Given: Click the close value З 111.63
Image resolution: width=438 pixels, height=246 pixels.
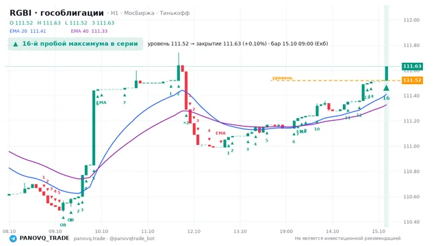Looking at the screenshot, I should (103, 23).
